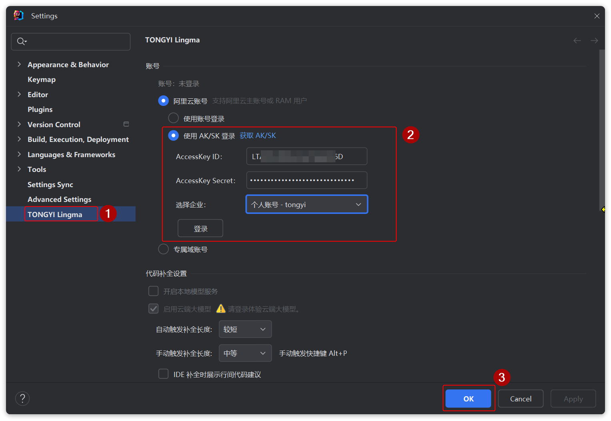Viewport: 611px width, 421px height.
Task: Confirm with the OK button
Action: [468, 399]
